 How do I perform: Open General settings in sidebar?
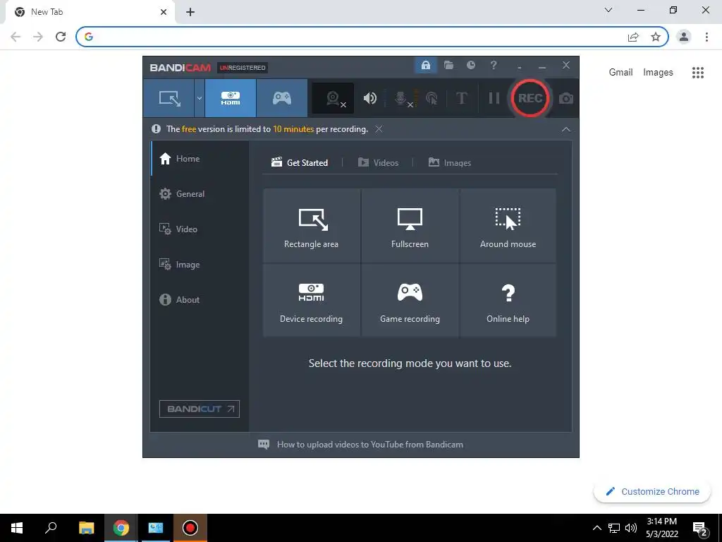coord(199,194)
